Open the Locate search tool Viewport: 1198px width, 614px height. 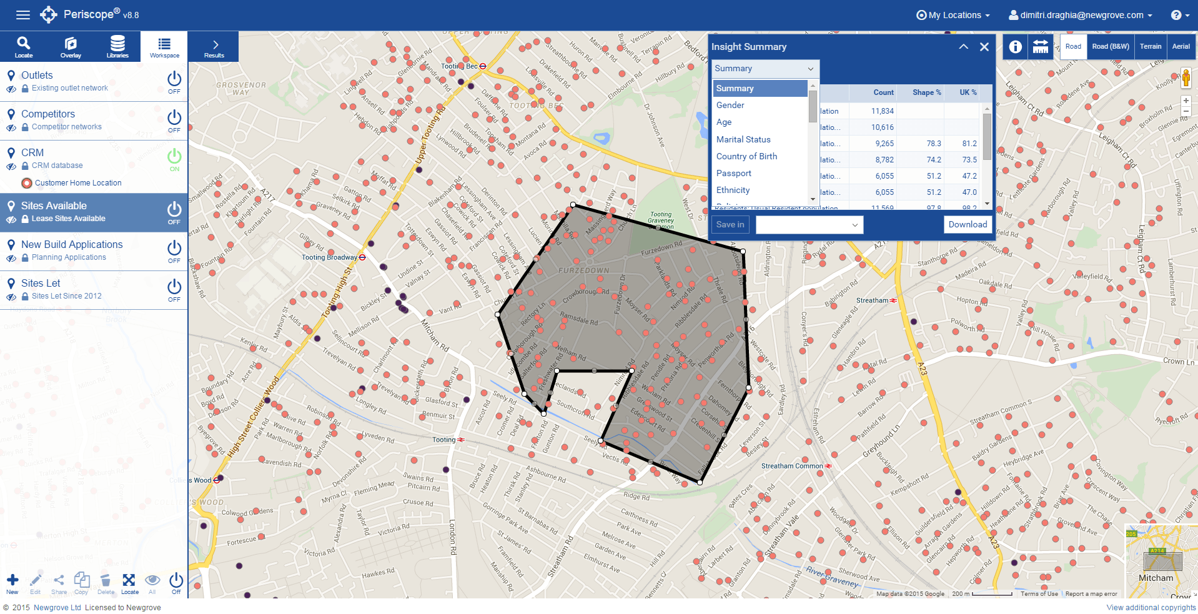[23, 46]
